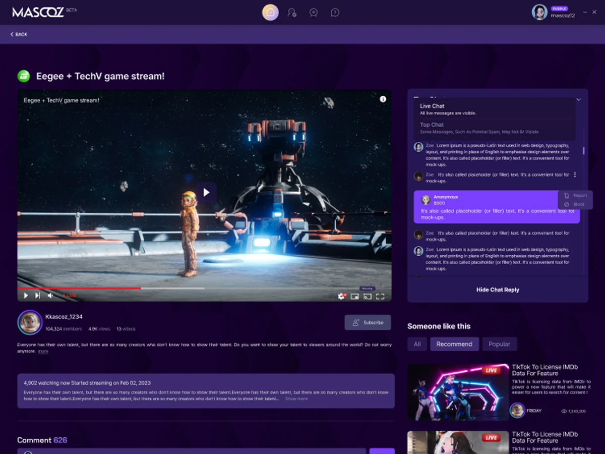Expand stream info with 'Show more'
The image size is (605, 454).
point(296,399)
